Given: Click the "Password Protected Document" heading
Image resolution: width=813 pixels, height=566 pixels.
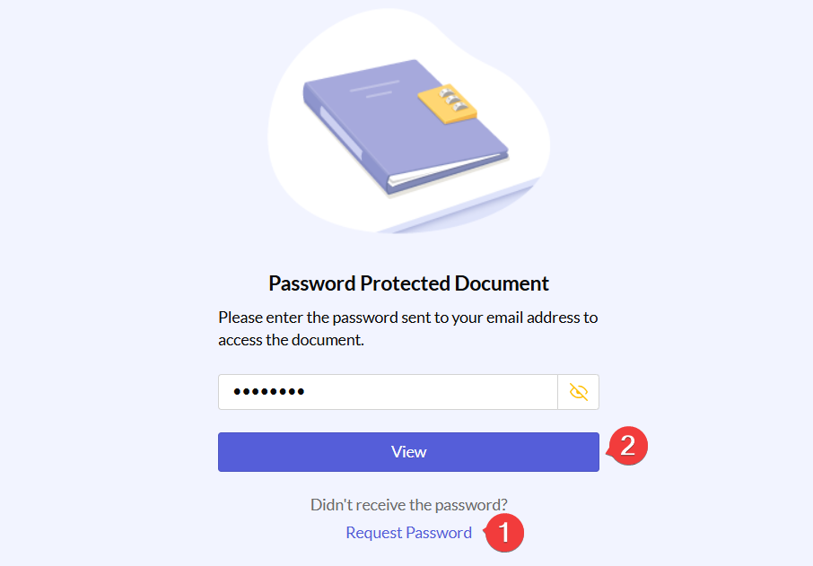Looking at the screenshot, I should coord(408,283).
